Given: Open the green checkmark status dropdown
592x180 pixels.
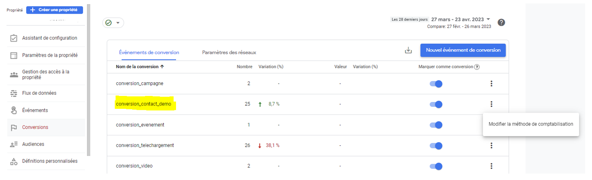Looking at the screenshot, I should [113, 23].
